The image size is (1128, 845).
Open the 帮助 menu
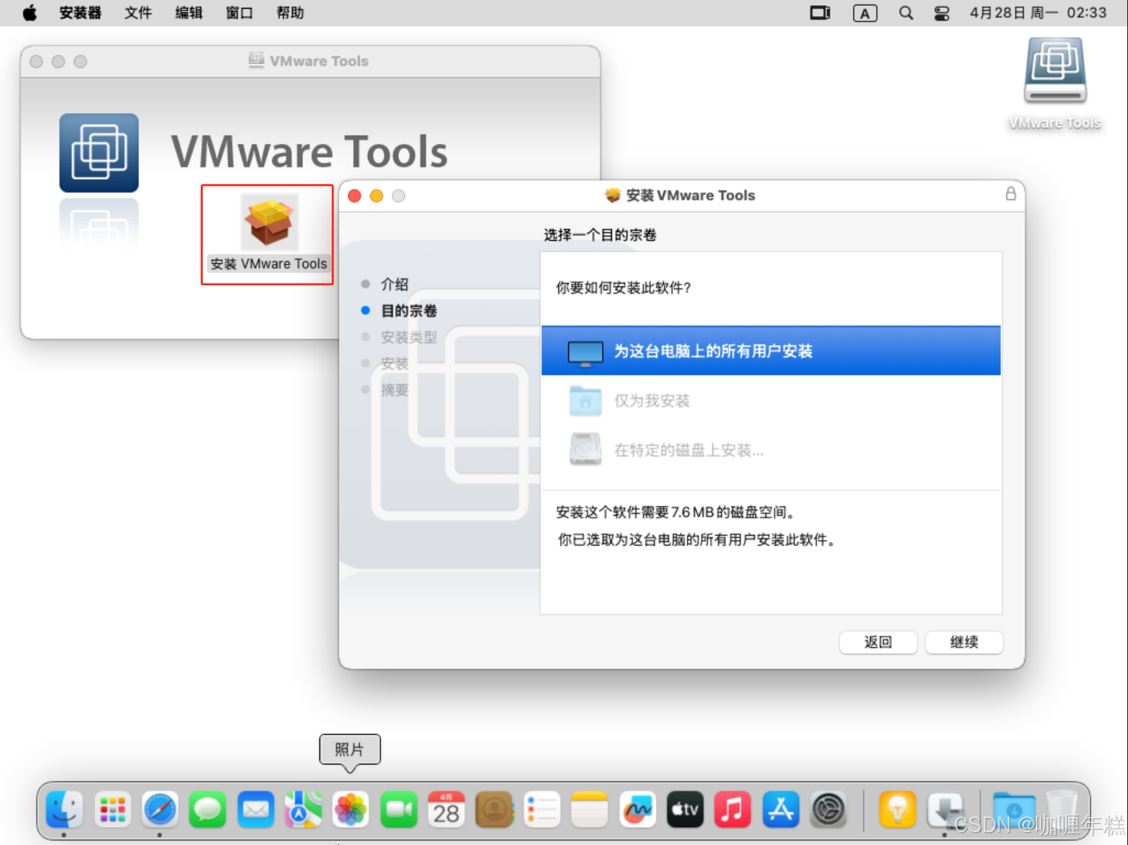pos(290,13)
